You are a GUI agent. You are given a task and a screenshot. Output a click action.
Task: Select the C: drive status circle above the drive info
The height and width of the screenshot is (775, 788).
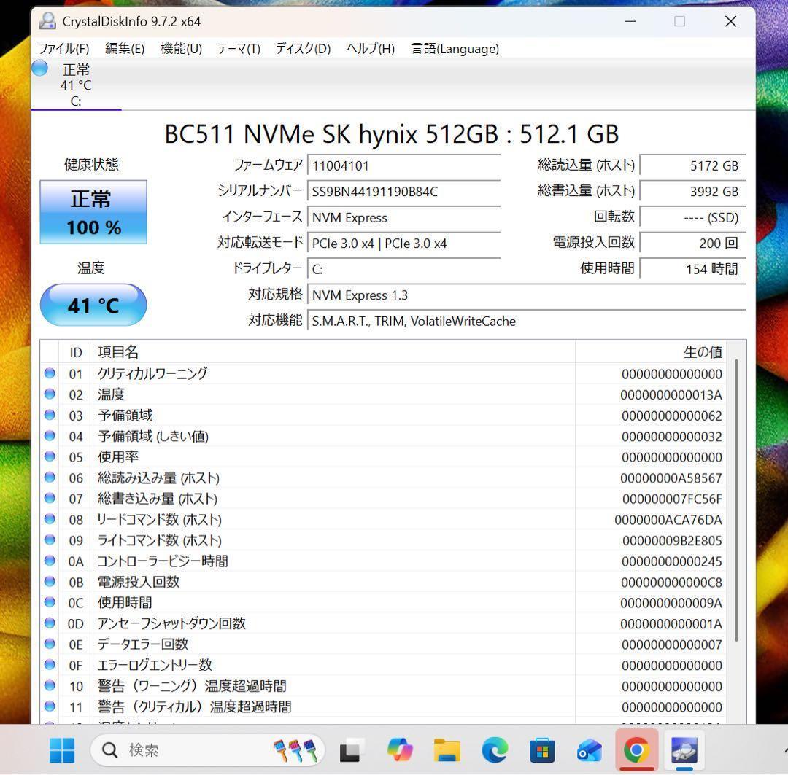click(39, 68)
